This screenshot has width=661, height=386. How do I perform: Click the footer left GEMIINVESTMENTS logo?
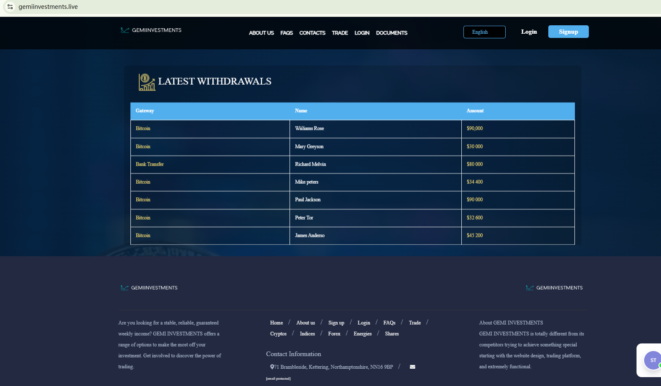point(149,288)
